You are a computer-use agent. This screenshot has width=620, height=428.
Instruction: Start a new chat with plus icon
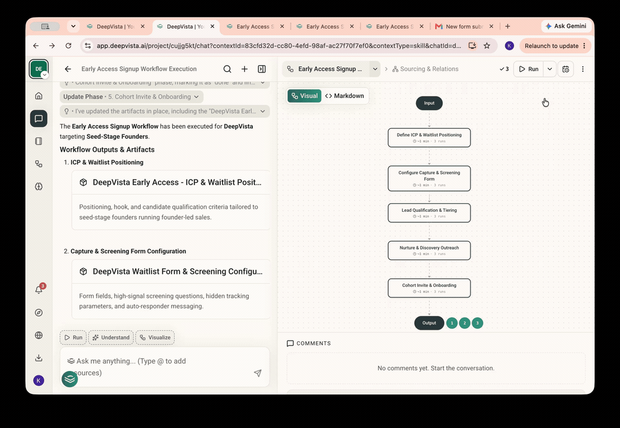(245, 69)
